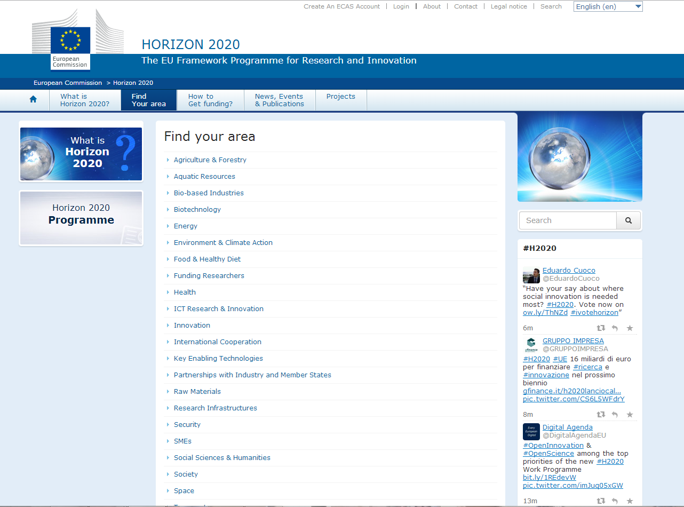
Task: Open Research Infrastructures link
Action: pos(216,408)
